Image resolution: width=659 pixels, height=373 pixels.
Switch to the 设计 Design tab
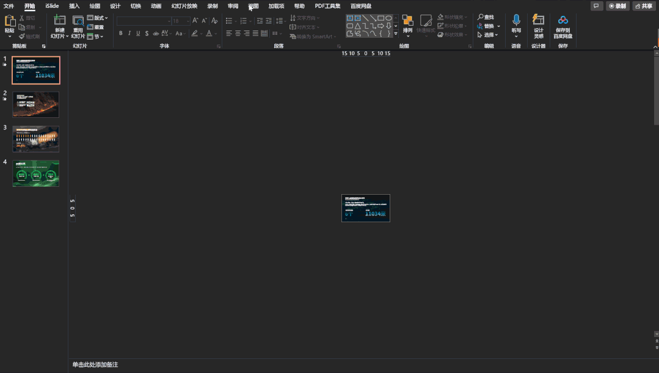tap(115, 6)
